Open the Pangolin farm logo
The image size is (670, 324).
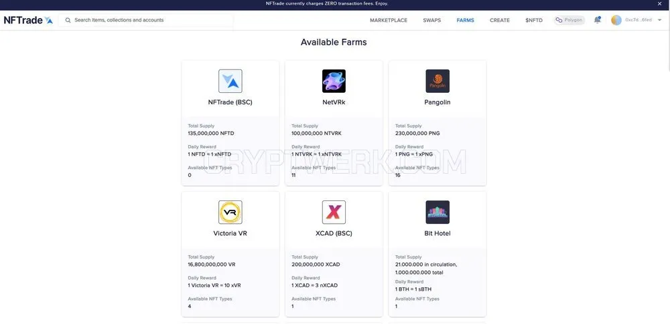[438, 81]
